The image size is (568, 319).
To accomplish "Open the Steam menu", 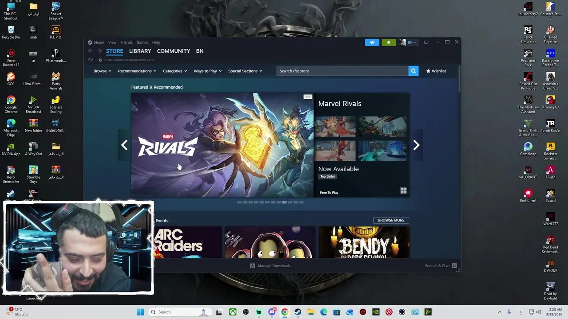I will (96, 43).
